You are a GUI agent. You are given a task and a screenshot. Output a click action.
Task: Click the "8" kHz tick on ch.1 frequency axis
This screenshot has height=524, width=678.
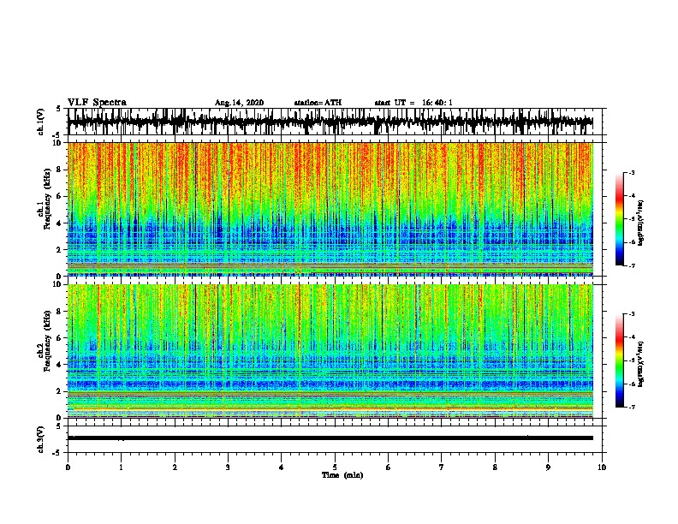click(x=59, y=170)
